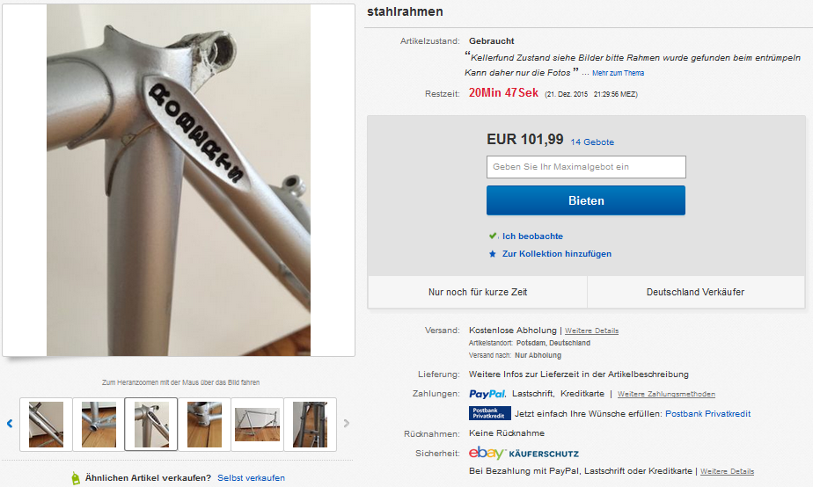Toggle the Ich beobachte watch status
Image resolution: width=813 pixels, height=487 pixels.
click(x=532, y=236)
